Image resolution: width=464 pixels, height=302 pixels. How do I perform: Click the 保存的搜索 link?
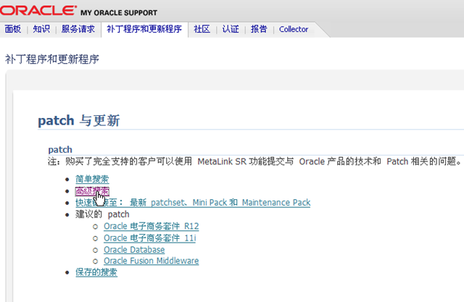tap(96, 272)
